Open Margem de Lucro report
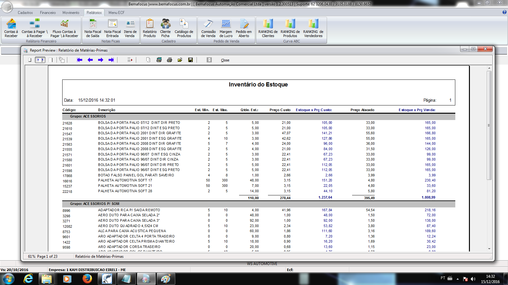The width and height of the screenshot is (508, 285). click(x=226, y=28)
